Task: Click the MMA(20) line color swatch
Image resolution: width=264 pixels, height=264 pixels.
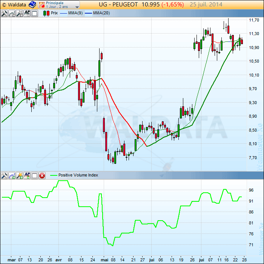Action: [88, 13]
